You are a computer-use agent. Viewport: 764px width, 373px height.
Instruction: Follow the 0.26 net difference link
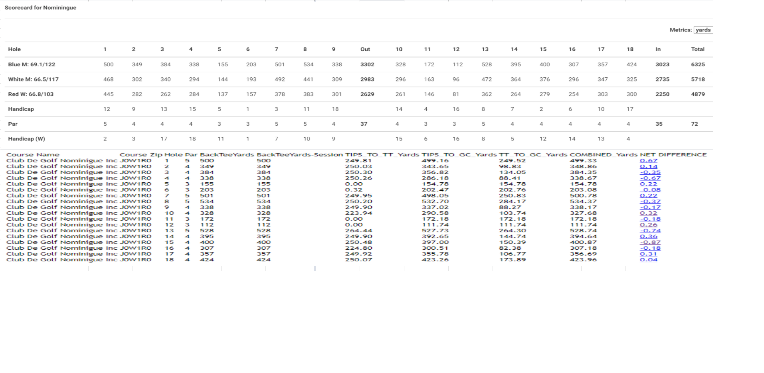coord(649,225)
